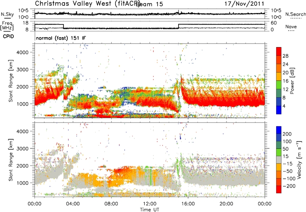Click the "-50" velocity colorbar label
Screen dimensions: 306x212
[x=288, y=171]
